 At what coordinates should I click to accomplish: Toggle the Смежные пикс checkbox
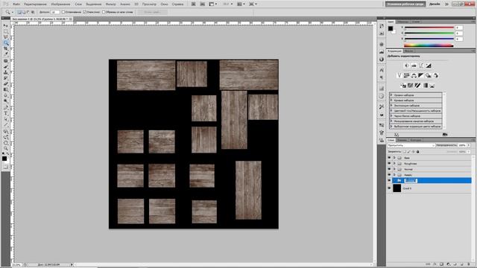click(x=85, y=12)
